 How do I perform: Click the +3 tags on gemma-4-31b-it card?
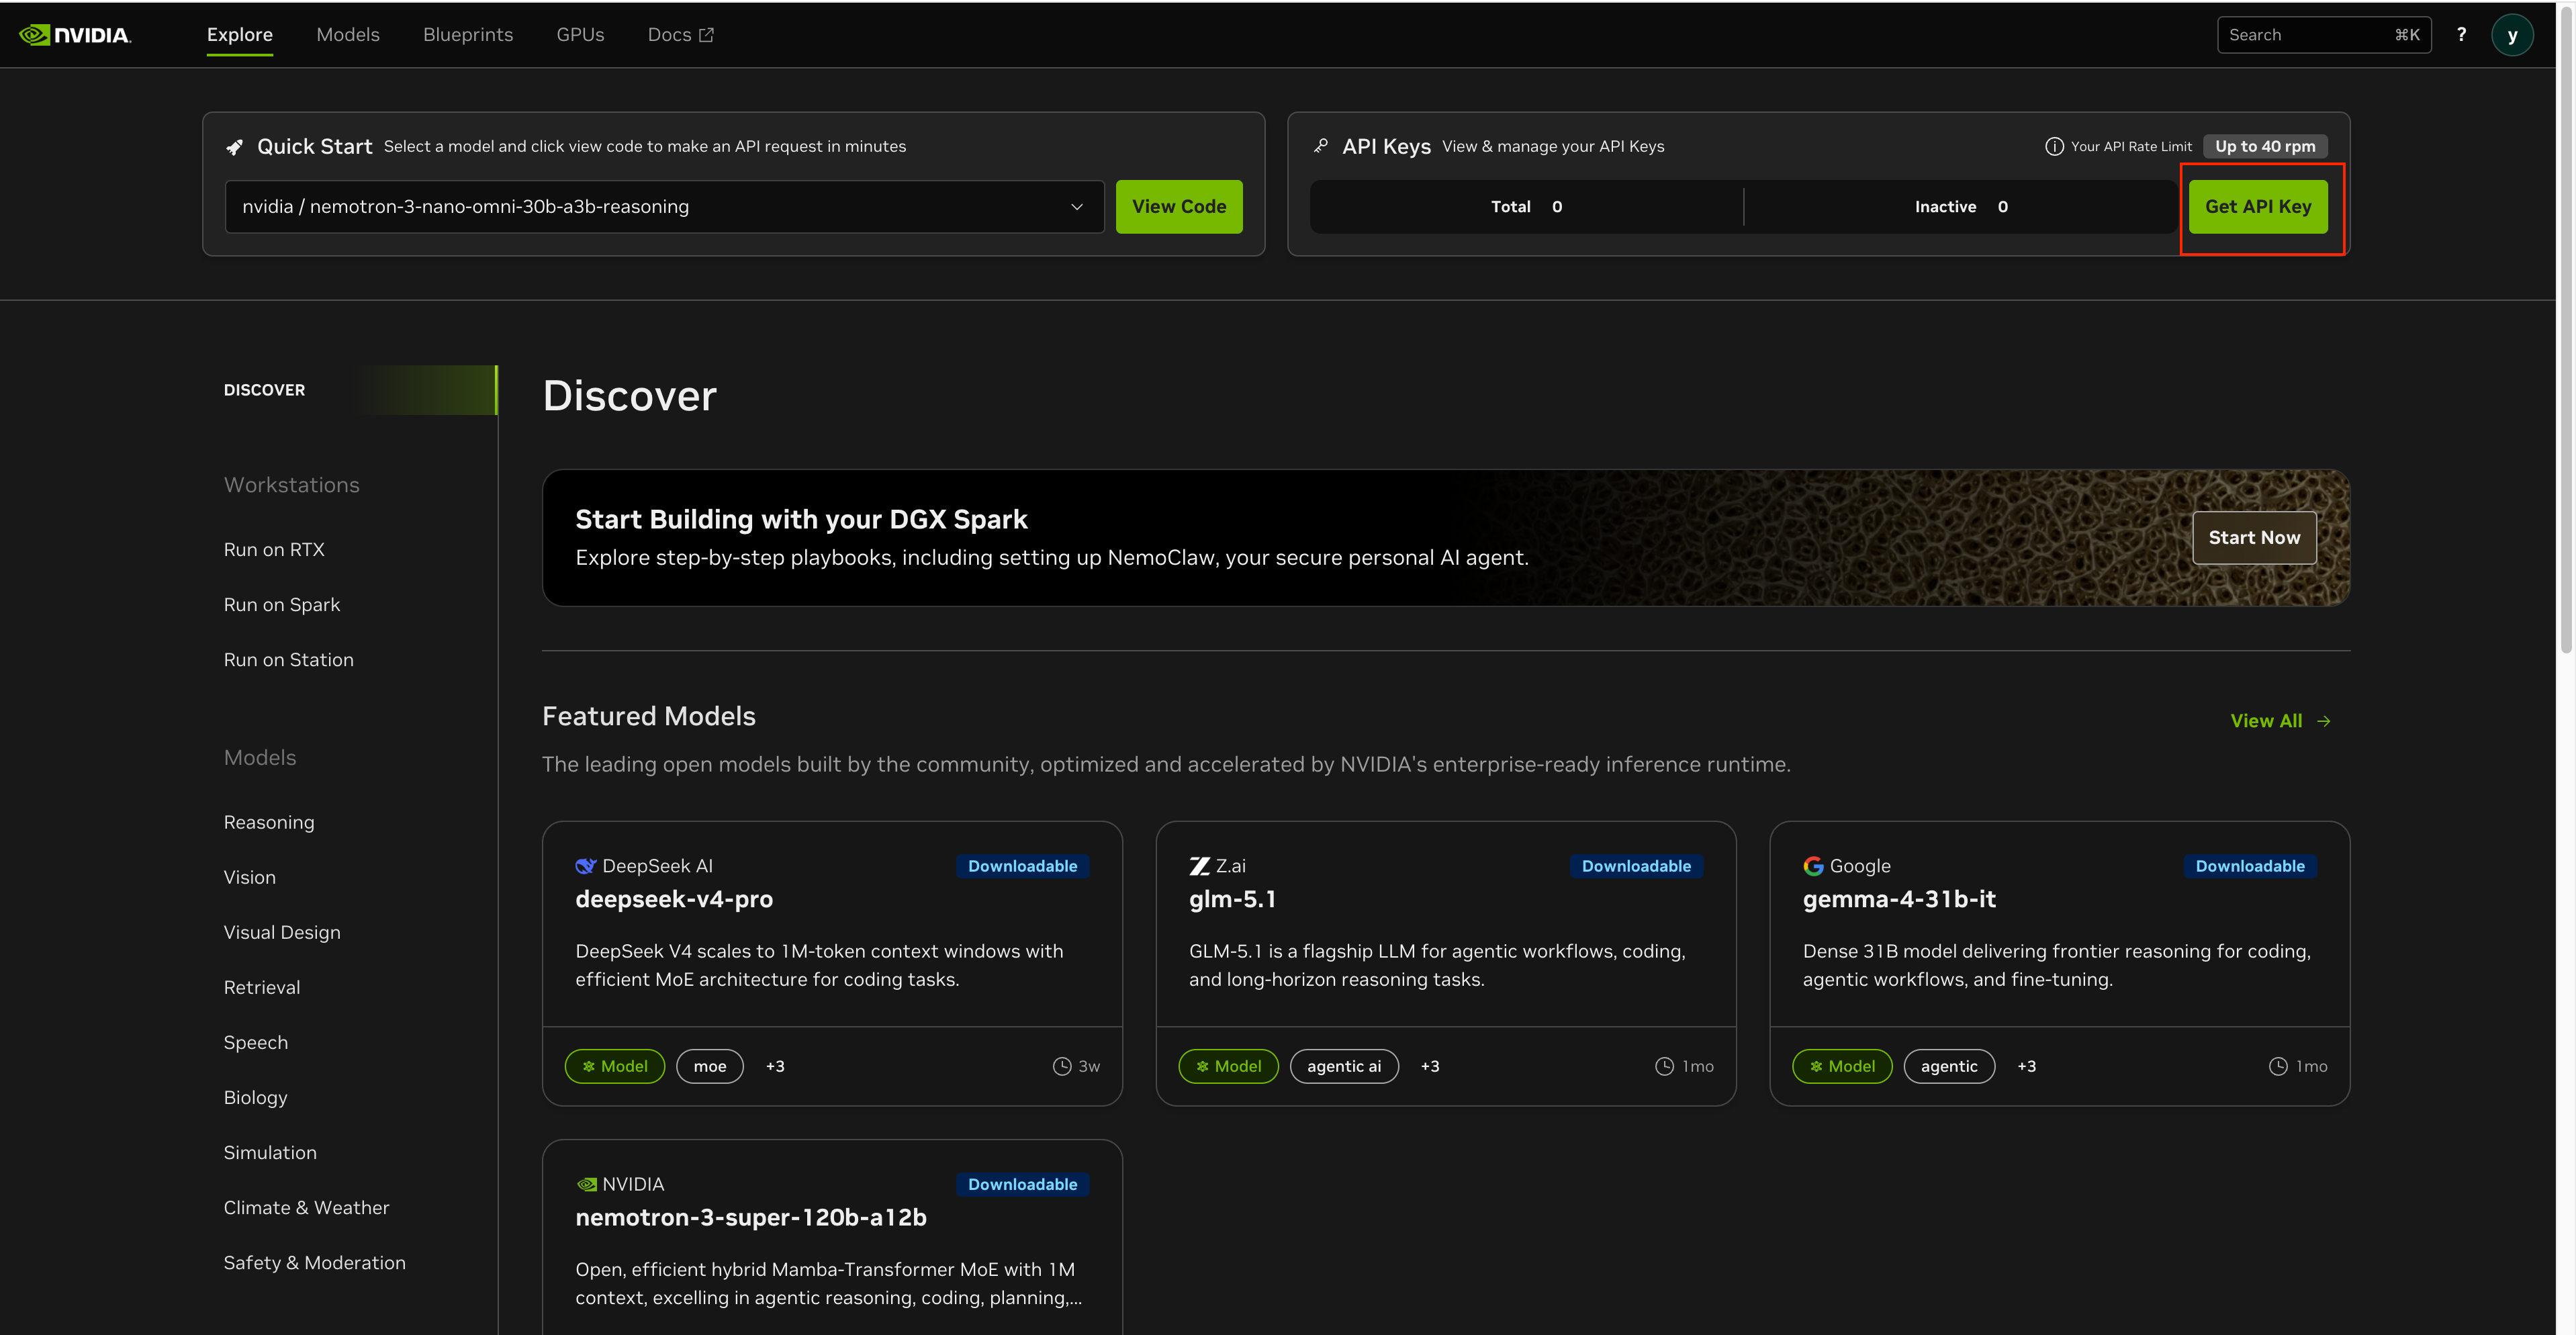click(2027, 1067)
